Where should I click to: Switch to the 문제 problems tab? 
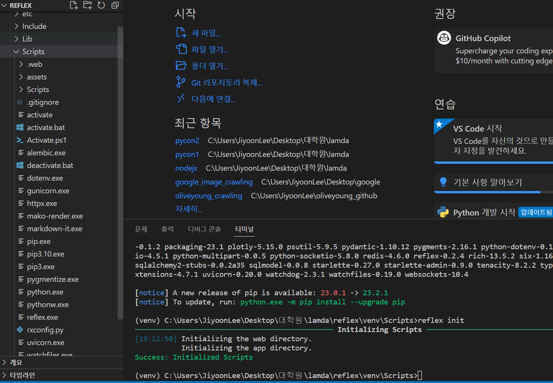coord(141,229)
